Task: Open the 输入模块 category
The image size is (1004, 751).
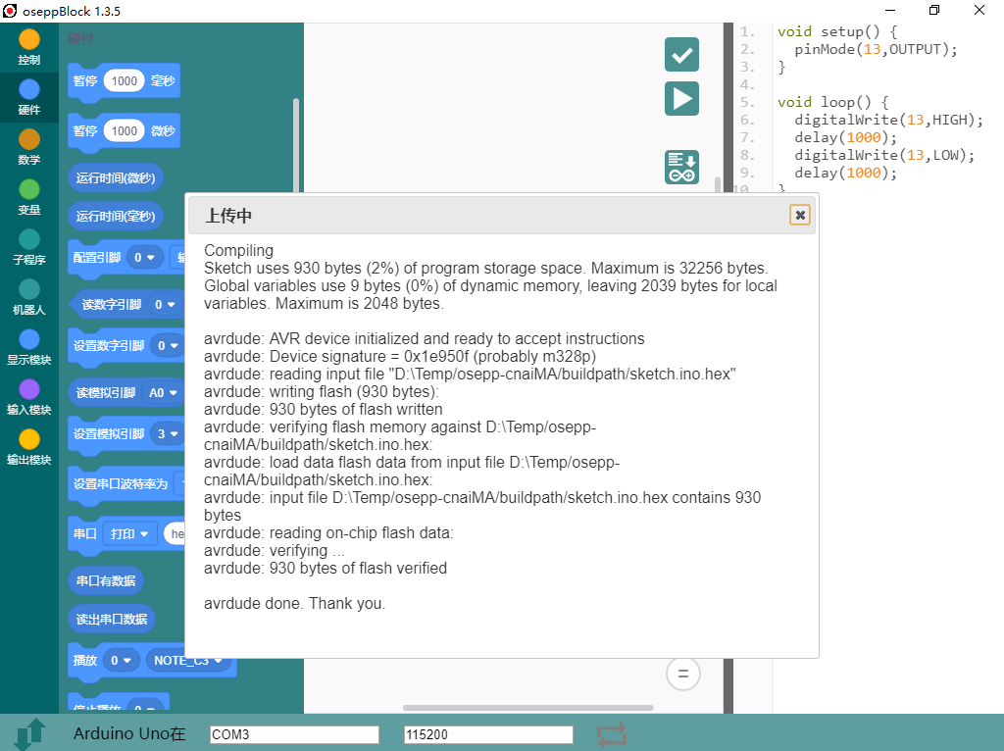Action: point(29,397)
